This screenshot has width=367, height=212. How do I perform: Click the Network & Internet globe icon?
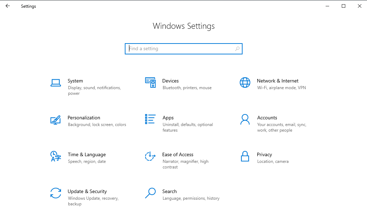(245, 83)
